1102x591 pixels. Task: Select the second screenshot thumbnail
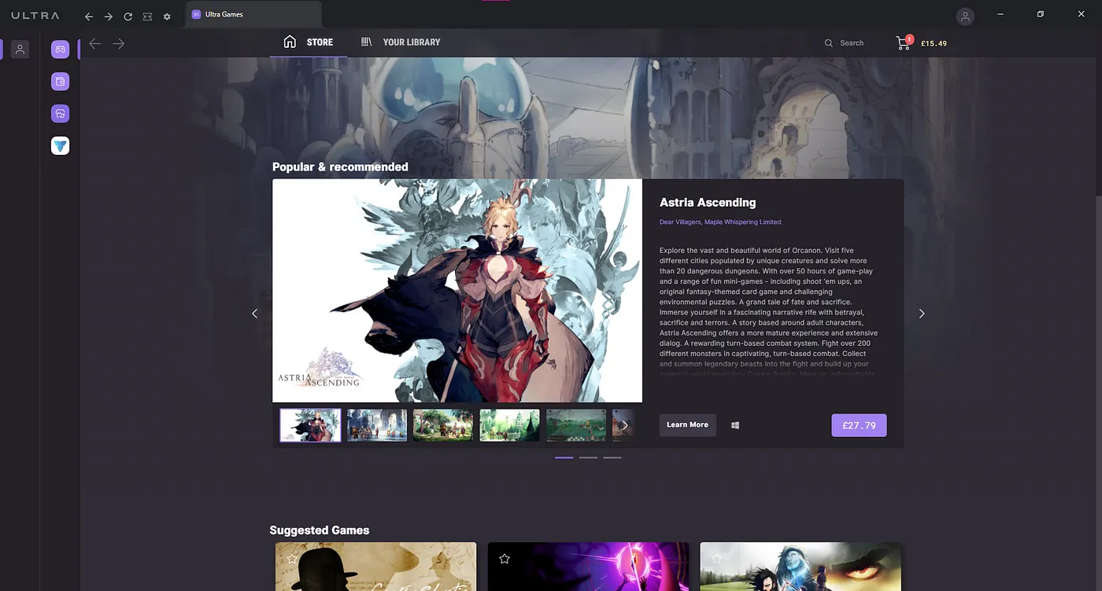point(377,425)
